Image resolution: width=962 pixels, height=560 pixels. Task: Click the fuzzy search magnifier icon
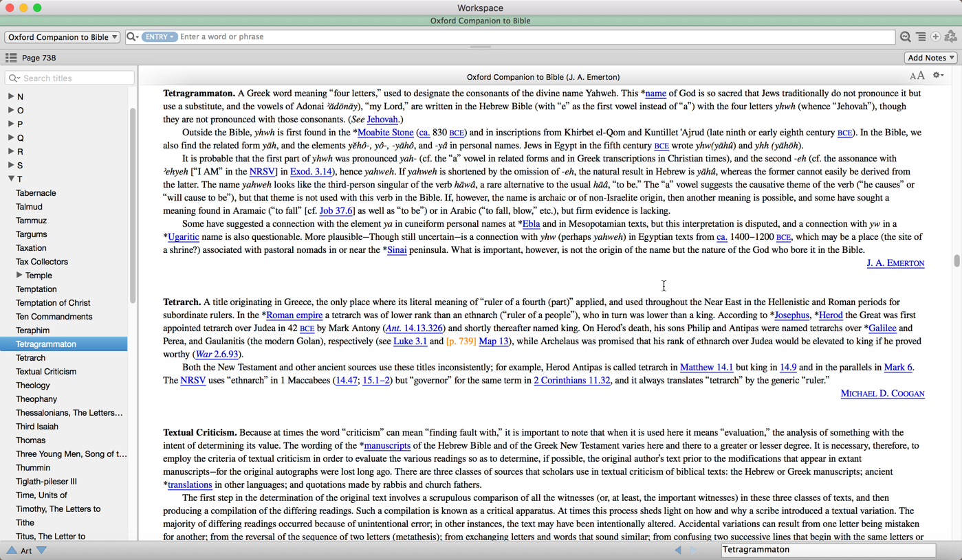pos(906,37)
